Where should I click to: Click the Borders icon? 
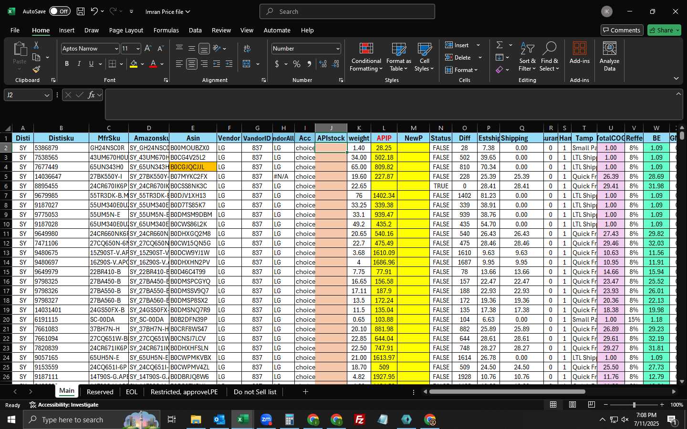pos(113,64)
